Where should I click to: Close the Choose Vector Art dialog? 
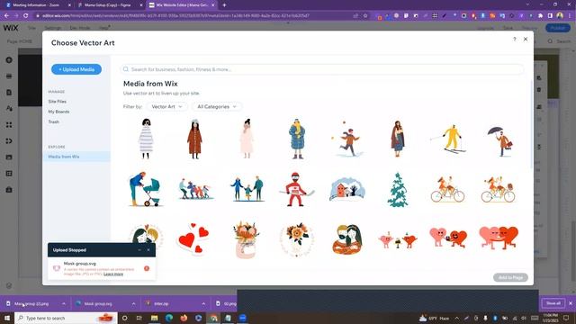(526, 39)
